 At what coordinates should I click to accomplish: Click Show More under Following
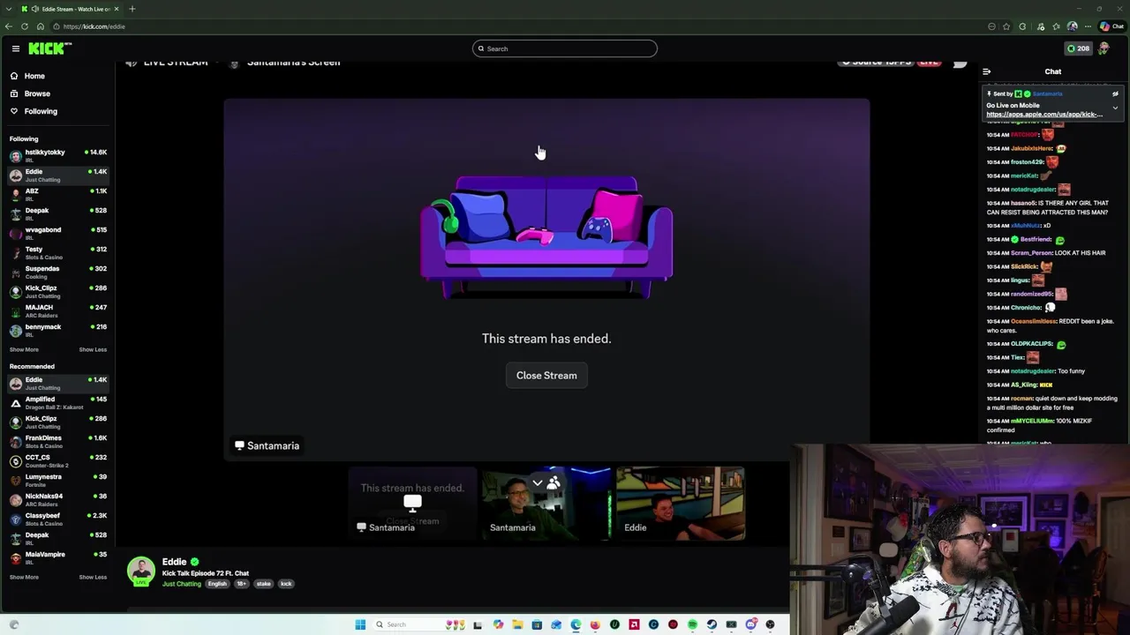click(x=24, y=349)
